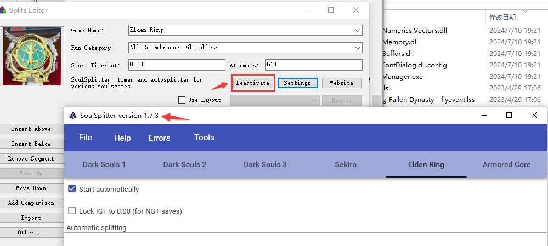The width and height of the screenshot is (548, 246).
Task: Click the Insert Above button
Action: pos(31,129)
